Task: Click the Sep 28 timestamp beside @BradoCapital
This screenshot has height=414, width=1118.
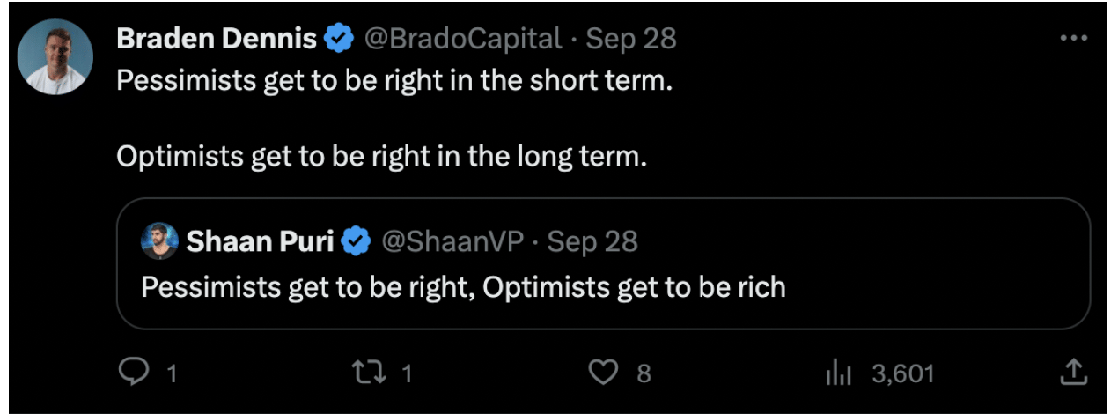Action: coord(630,39)
